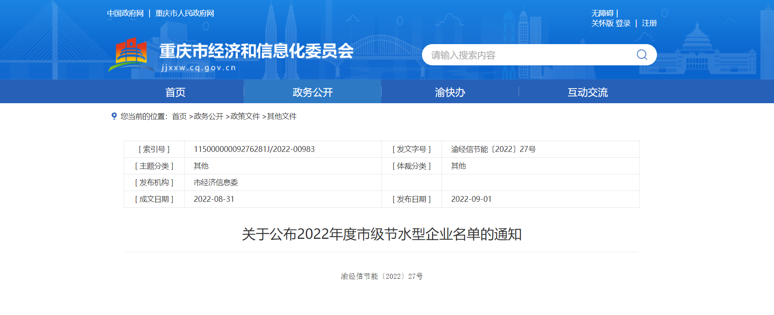Open the 中国政府网 link
The height and width of the screenshot is (315, 774).
[125, 13]
